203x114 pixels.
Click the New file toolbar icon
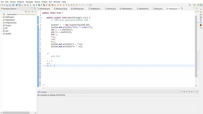pyautogui.click(x=2, y=5)
